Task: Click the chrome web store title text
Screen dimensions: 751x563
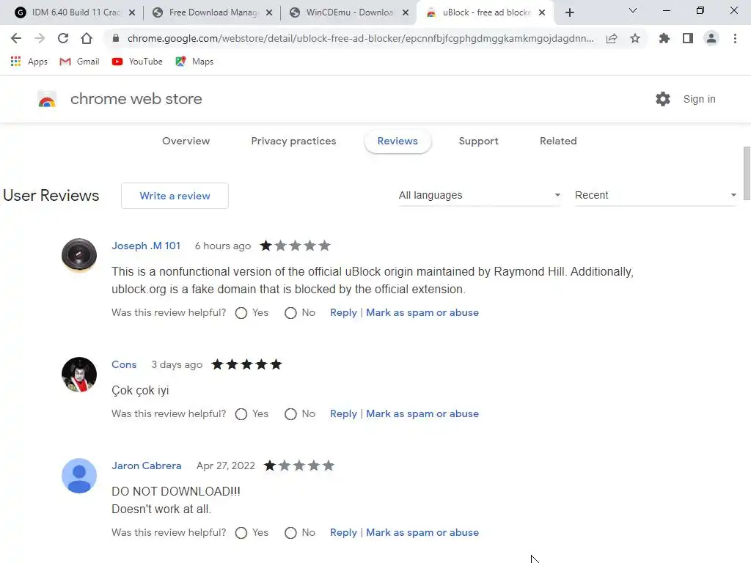Action: [136, 99]
